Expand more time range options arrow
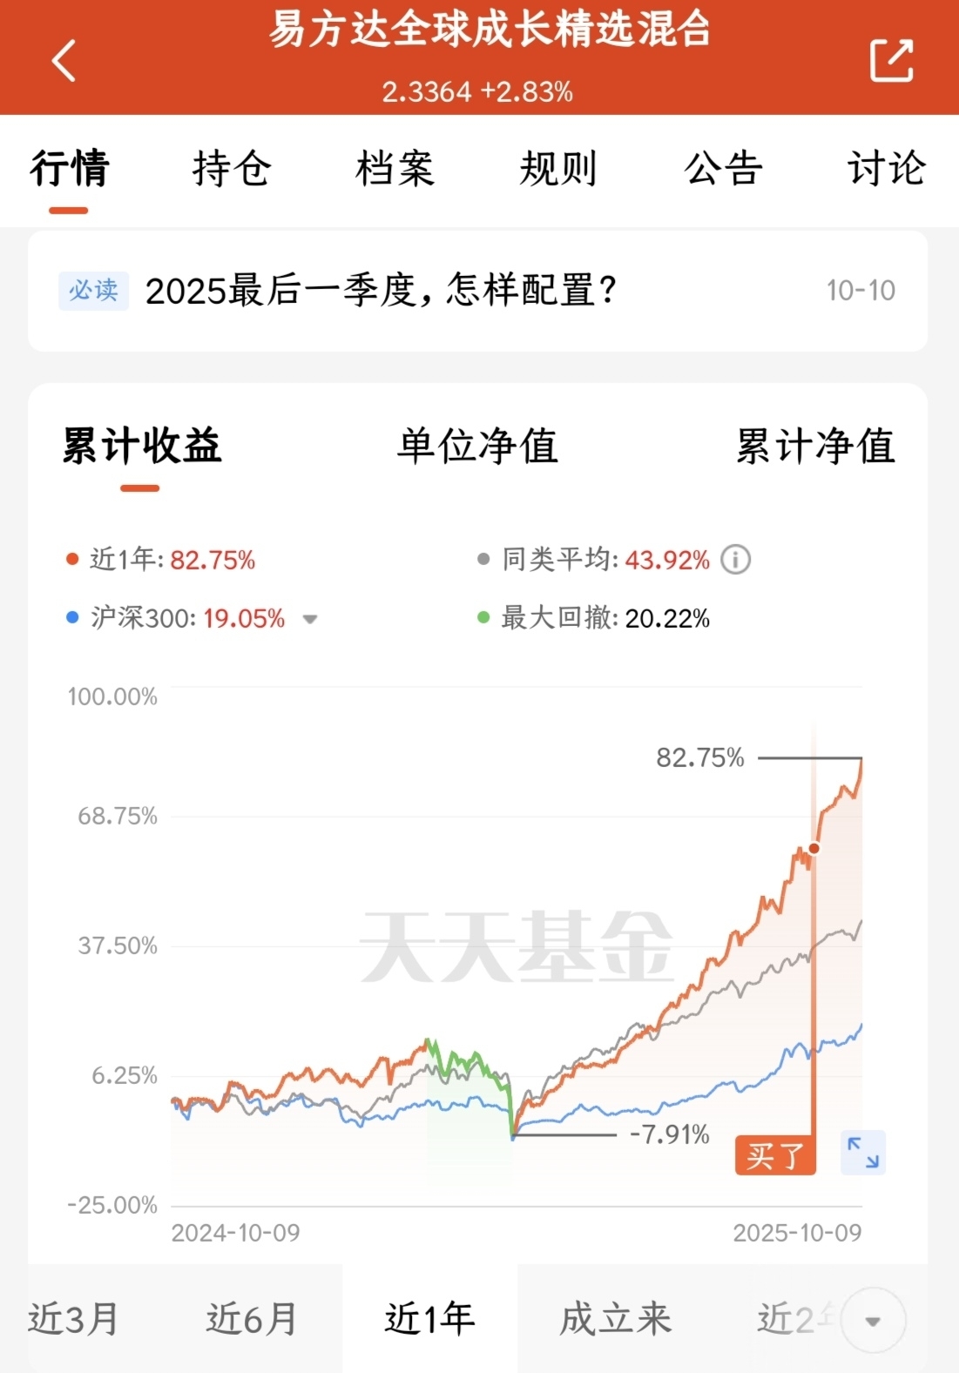959x1373 pixels. pyautogui.click(x=872, y=1321)
